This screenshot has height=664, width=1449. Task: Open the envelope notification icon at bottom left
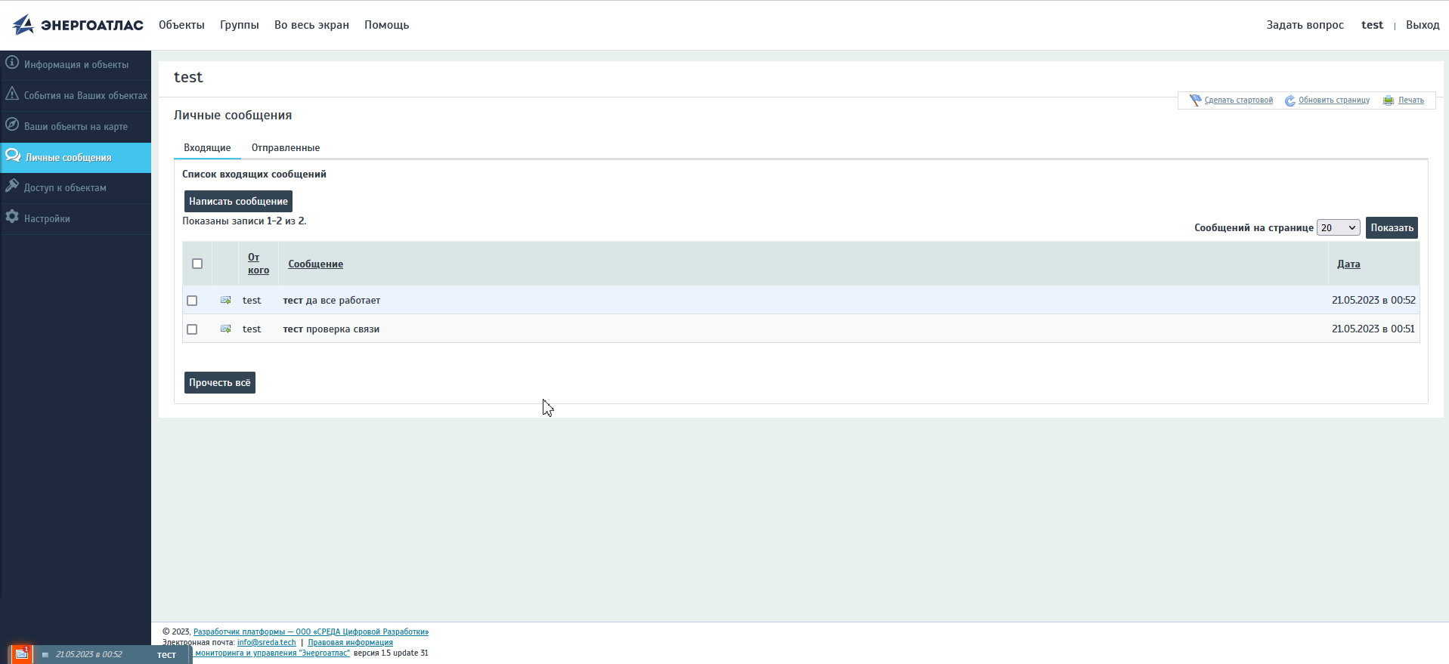21,654
